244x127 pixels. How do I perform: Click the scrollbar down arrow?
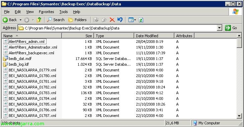[239, 116]
